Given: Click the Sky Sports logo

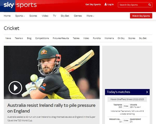Looking at the screenshot, I should point(20,5).
